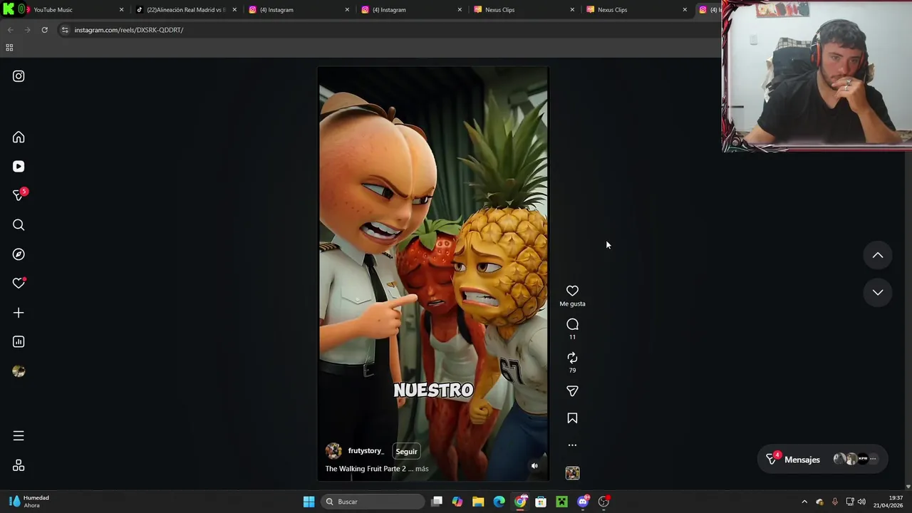Open the Meta apps grid icon
Screen dimensions: 912x513
pos(19,465)
